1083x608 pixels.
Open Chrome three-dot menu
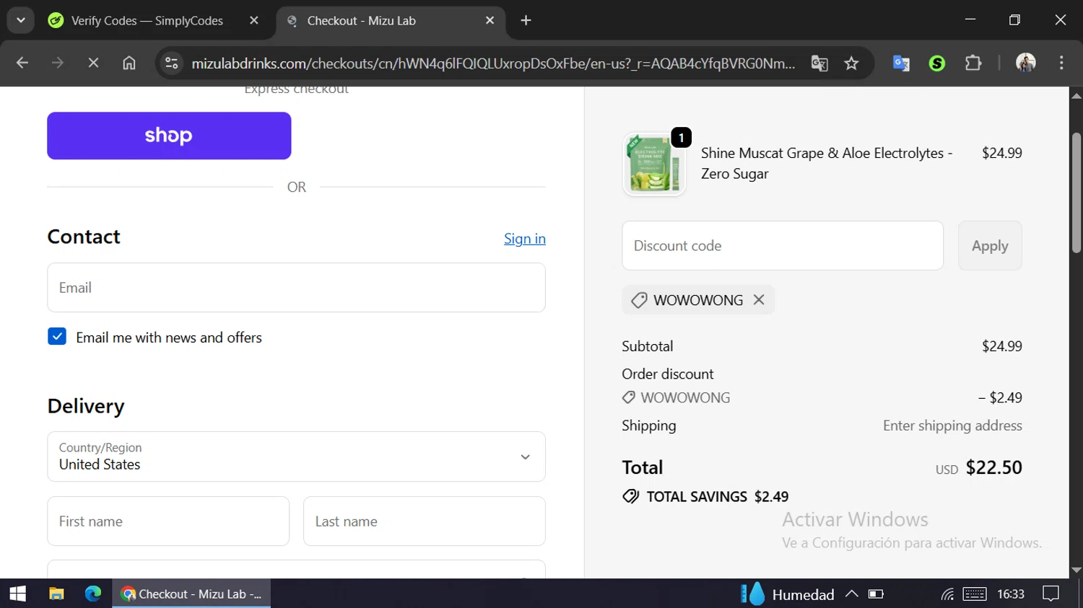pyautogui.click(x=1061, y=63)
